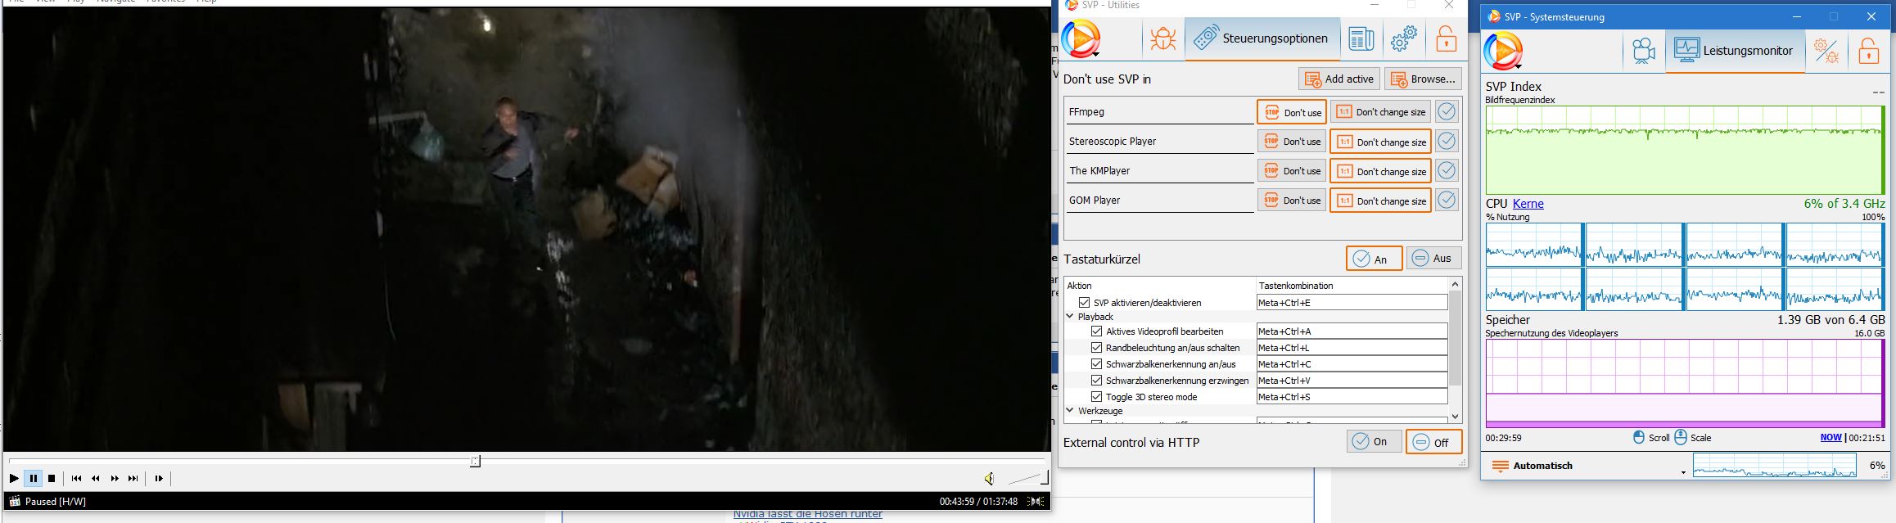Click the Browse... button
Viewport: 1896px width, 523px height.
[x=1423, y=79]
